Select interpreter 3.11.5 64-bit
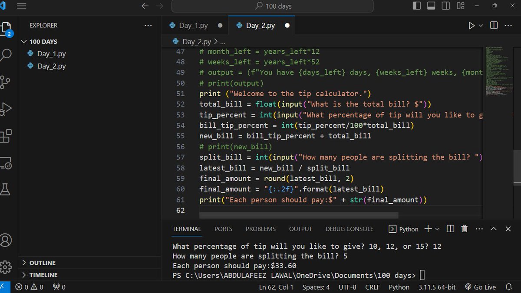Viewport: 521px width, 293px height. click(x=437, y=287)
